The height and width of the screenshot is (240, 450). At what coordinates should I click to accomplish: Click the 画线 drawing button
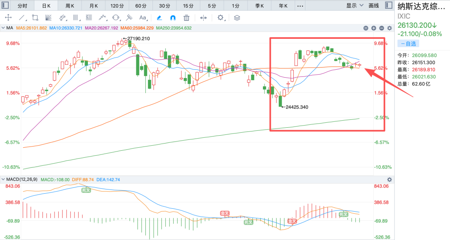point(374,5)
